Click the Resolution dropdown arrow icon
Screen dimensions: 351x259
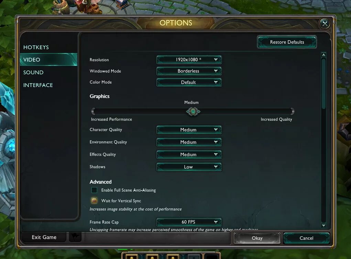(216, 60)
